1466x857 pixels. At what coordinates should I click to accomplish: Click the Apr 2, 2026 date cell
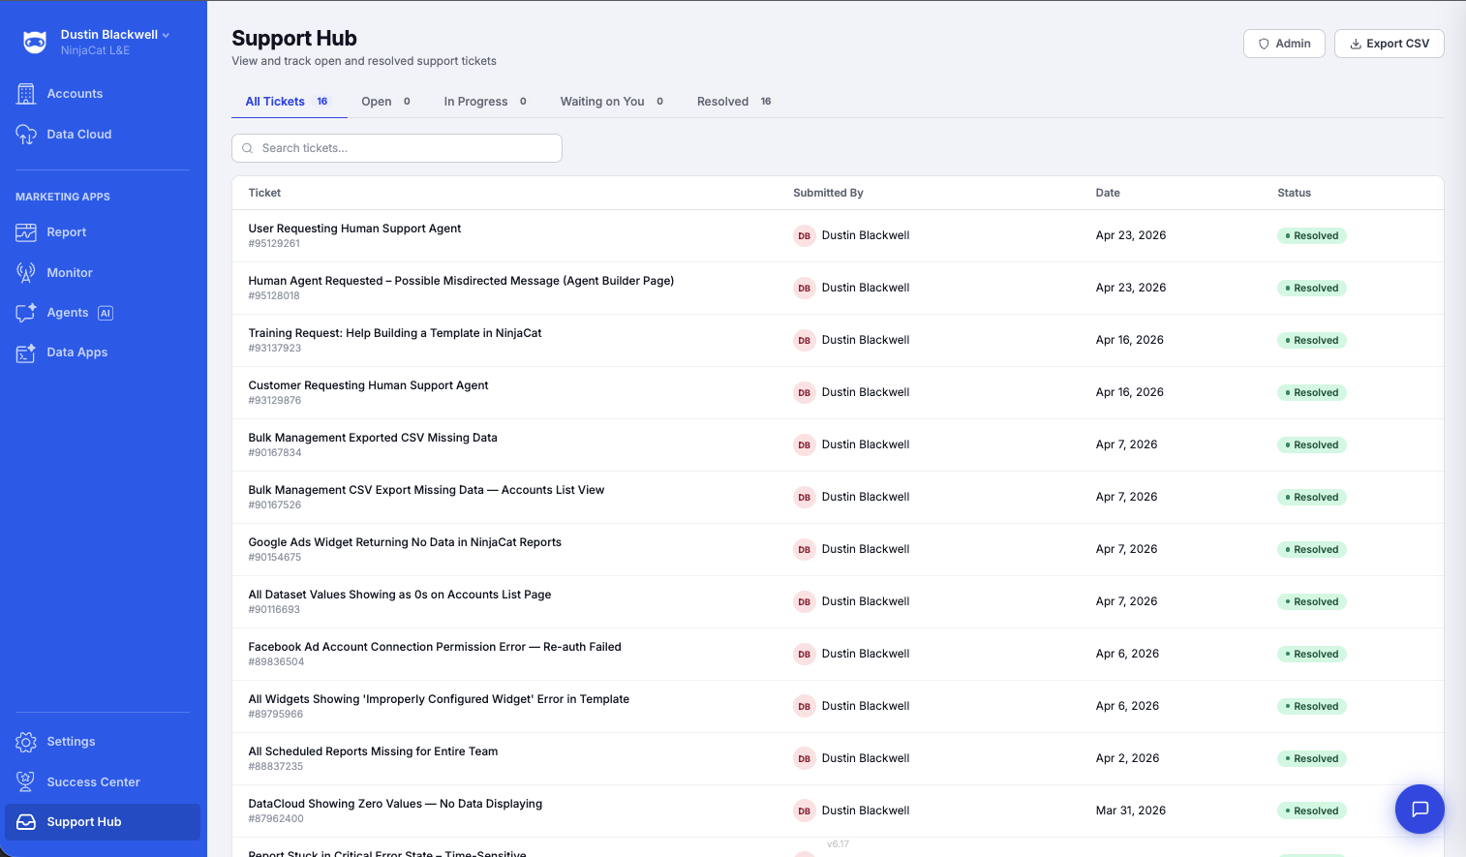[1127, 758]
